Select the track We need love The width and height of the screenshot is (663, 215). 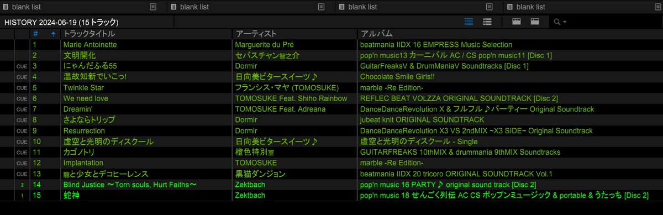pos(86,98)
